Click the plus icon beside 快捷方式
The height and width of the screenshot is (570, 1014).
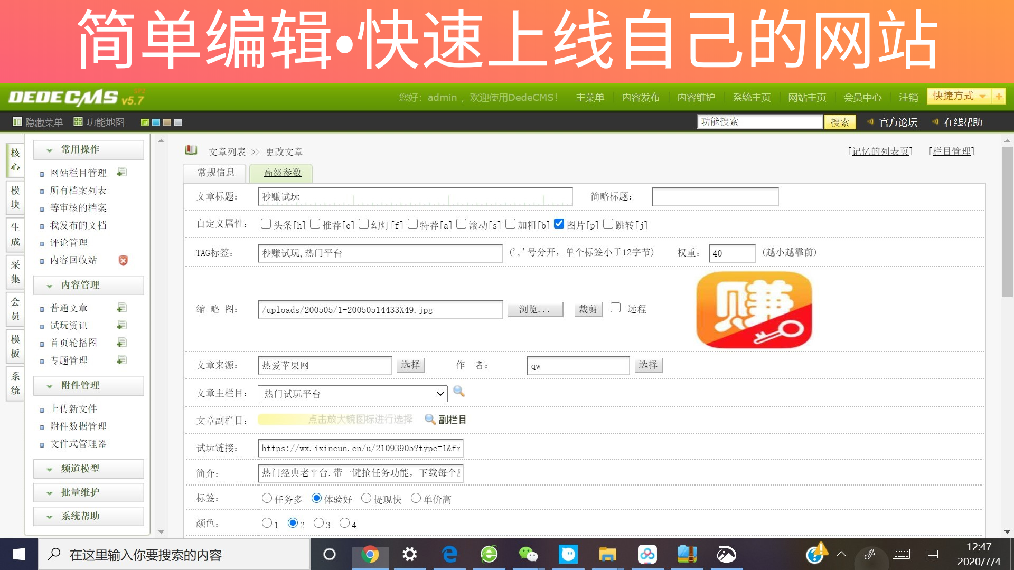pos(999,96)
